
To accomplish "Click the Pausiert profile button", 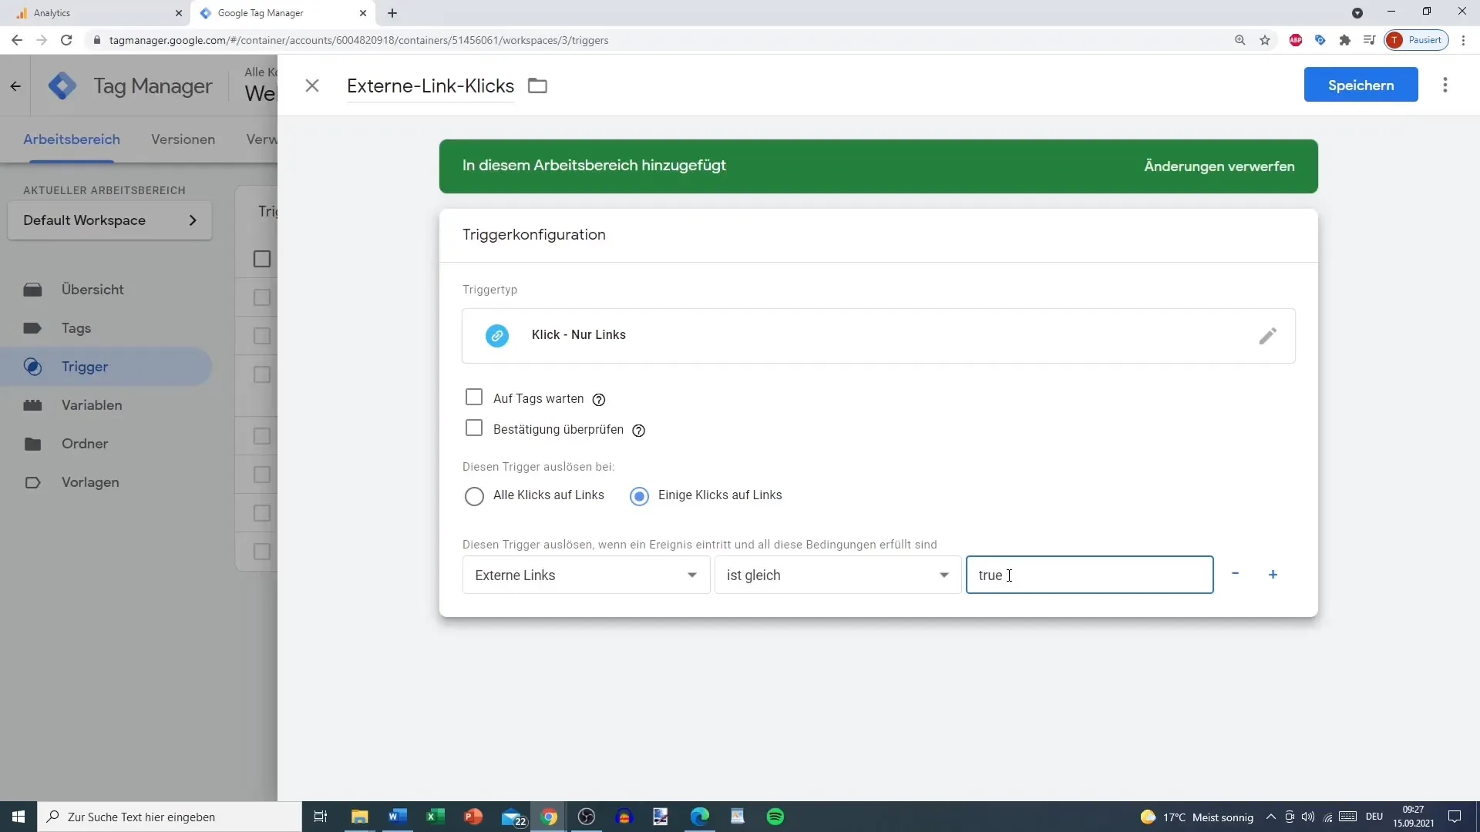I will pos(1417,40).
